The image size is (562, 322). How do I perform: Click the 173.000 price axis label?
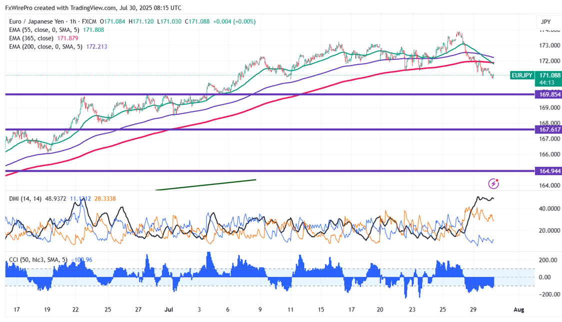pos(549,45)
